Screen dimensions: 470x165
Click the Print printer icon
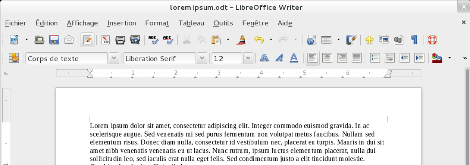point(120,39)
